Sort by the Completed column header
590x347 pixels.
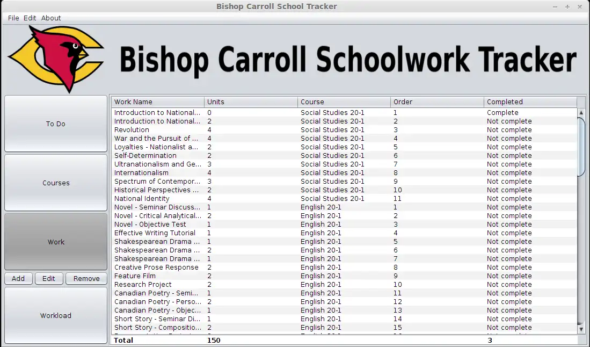click(530, 102)
